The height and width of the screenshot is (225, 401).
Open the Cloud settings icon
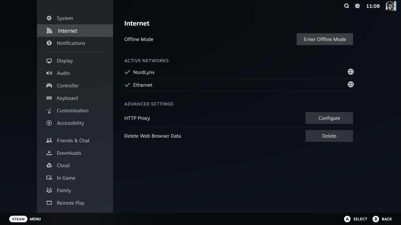[x=49, y=165]
